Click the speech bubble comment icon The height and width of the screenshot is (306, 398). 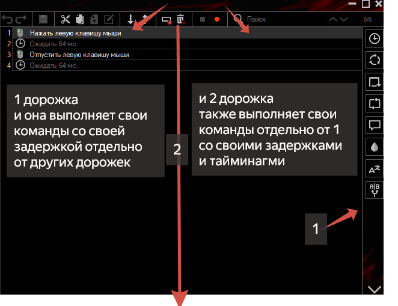[374, 125]
